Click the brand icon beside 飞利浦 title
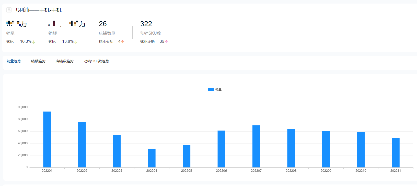417x186 pixels. click(x=9, y=10)
